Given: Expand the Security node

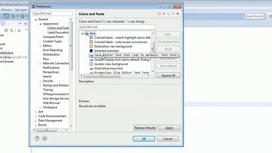Looking at the screenshot, I should pyautogui.click(x=40, y=81).
